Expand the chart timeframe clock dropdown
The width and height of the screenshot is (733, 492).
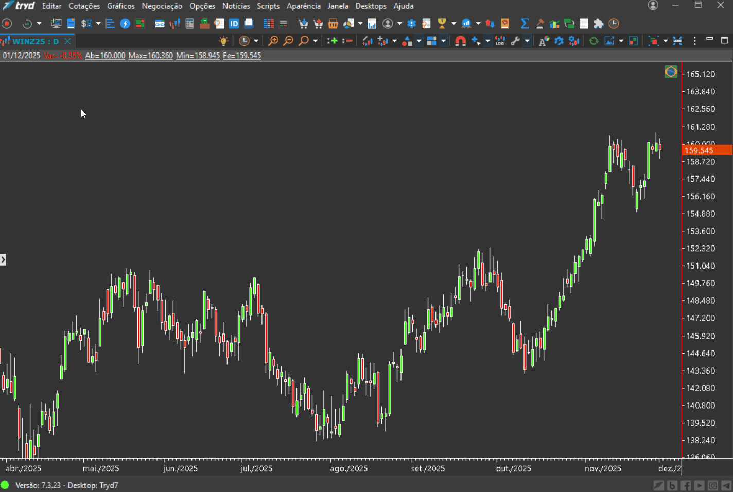[x=256, y=41]
